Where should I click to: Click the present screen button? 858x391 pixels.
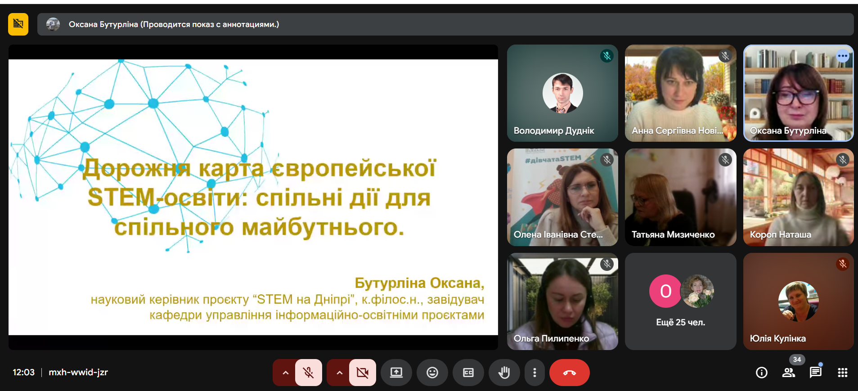click(x=396, y=373)
